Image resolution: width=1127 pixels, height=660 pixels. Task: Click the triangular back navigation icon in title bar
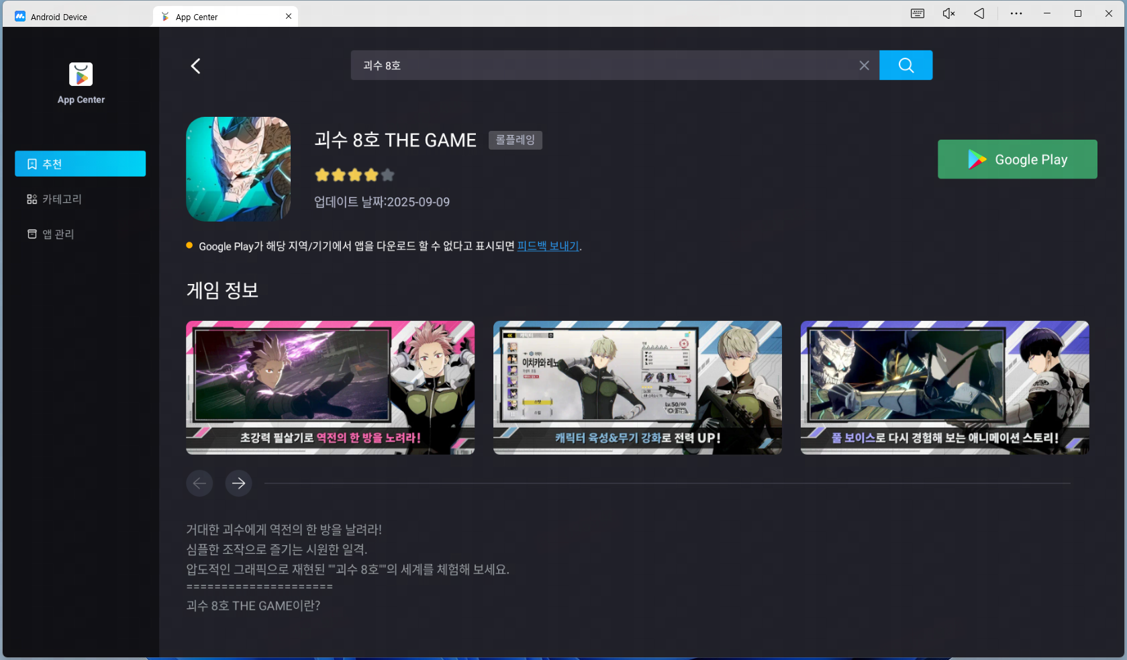click(x=979, y=13)
